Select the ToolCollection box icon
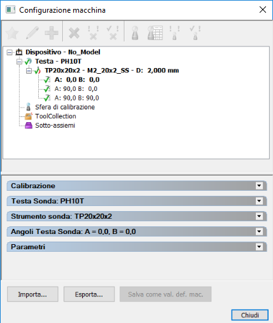 tap(29, 116)
